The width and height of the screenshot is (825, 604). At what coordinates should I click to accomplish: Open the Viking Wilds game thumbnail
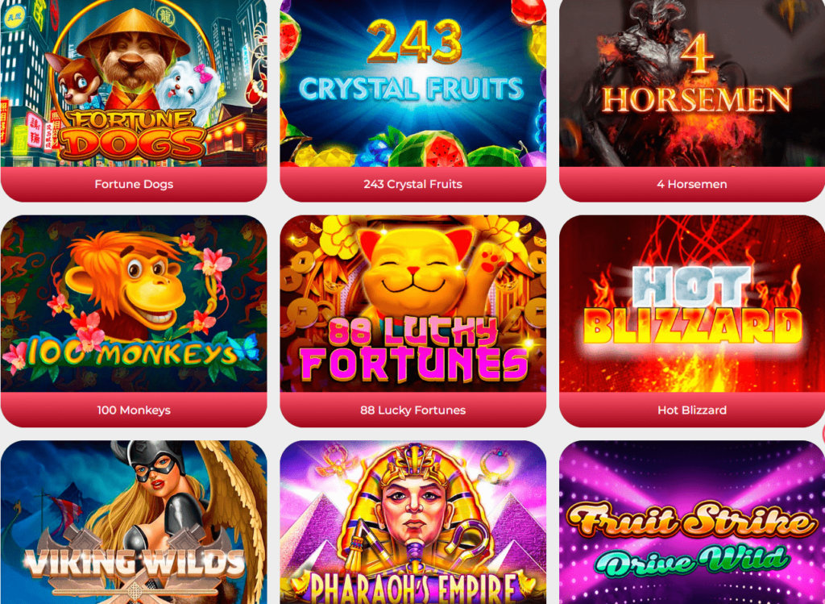click(134, 523)
